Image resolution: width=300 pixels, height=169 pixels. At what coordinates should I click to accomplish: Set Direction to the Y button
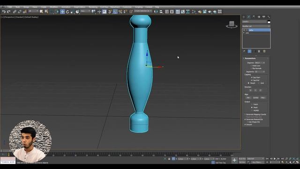coord(255,91)
